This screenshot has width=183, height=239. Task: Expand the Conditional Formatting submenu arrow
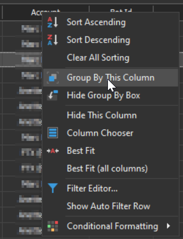pyautogui.click(x=168, y=226)
